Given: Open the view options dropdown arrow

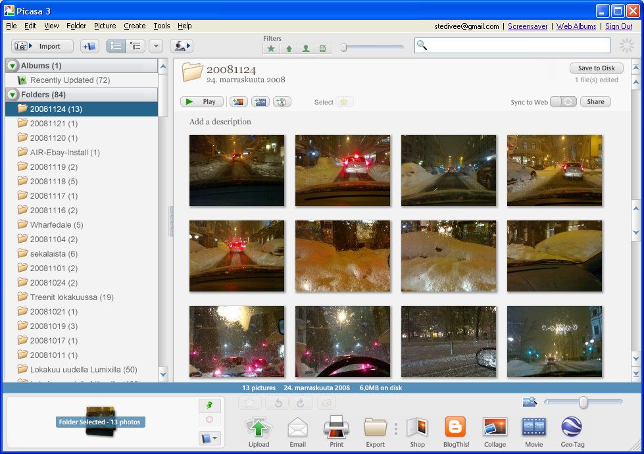Looking at the screenshot, I should (156, 46).
